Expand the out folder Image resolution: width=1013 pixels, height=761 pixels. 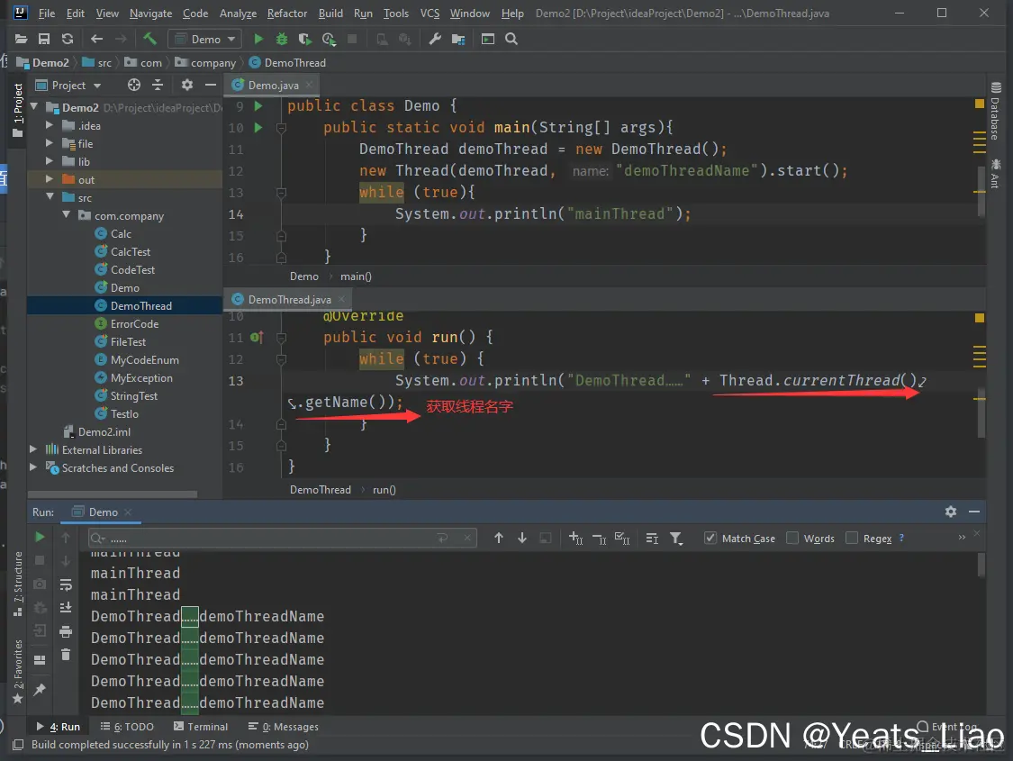coord(50,179)
